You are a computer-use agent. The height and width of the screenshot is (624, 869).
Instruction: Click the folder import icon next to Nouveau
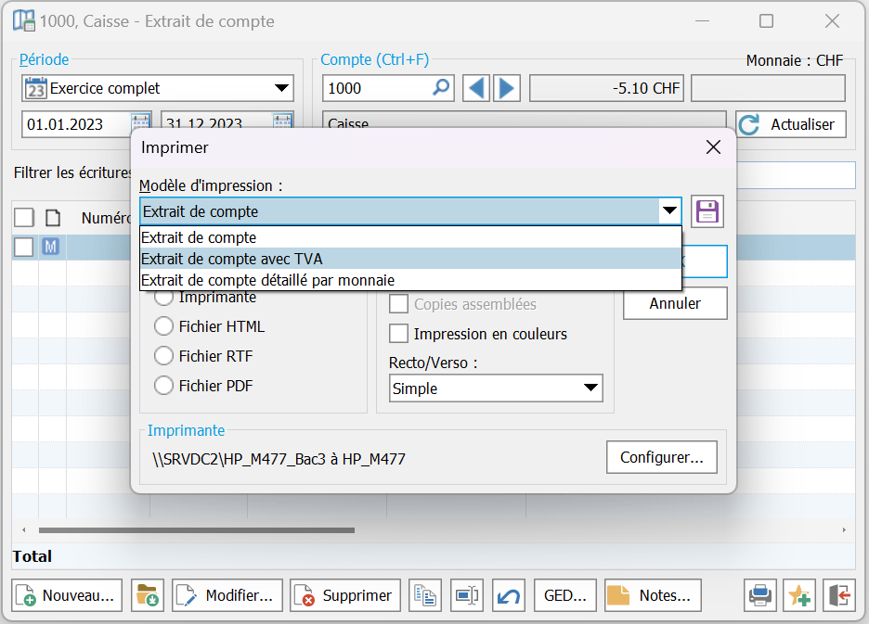(147, 595)
